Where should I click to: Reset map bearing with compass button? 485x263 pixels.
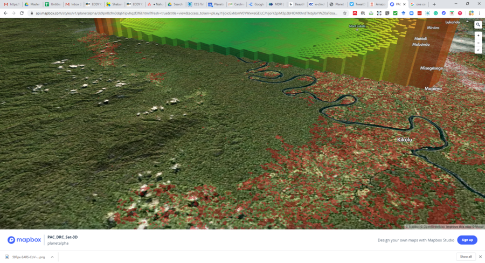coord(478,50)
